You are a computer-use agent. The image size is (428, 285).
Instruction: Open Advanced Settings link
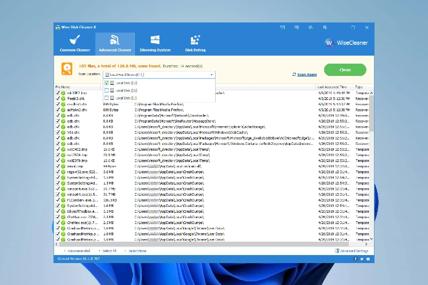(x=354, y=251)
